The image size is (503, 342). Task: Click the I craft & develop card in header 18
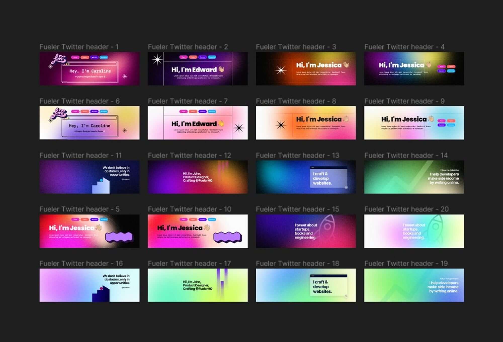328,285
